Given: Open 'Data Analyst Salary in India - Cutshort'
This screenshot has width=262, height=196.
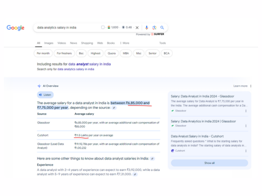Looking at the screenshot, I should (x=197, y=136).
